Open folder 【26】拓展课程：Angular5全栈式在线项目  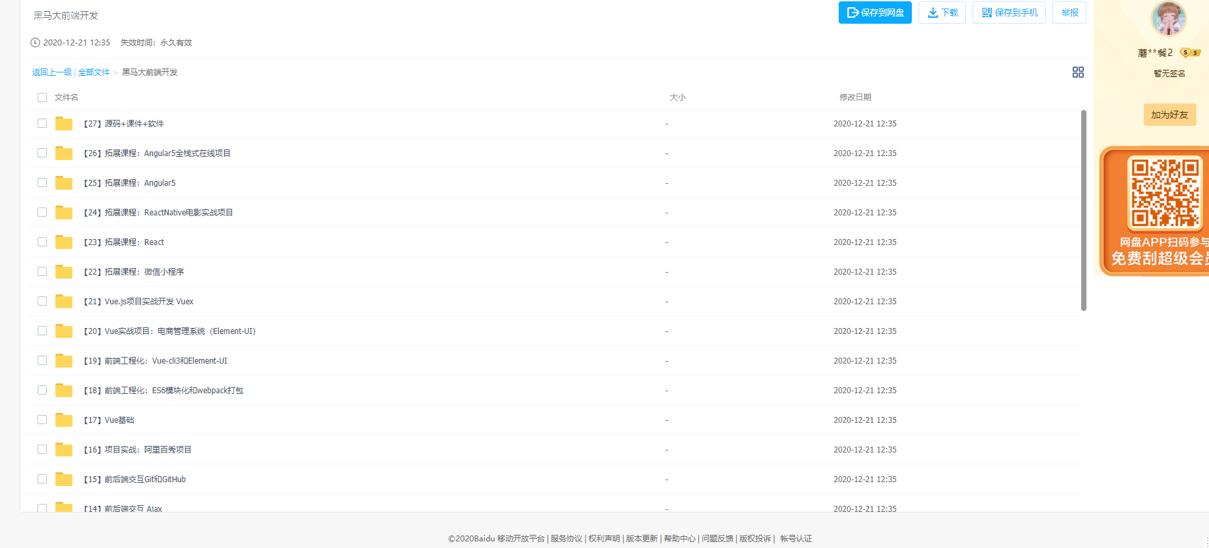click(x=157, y=153)
